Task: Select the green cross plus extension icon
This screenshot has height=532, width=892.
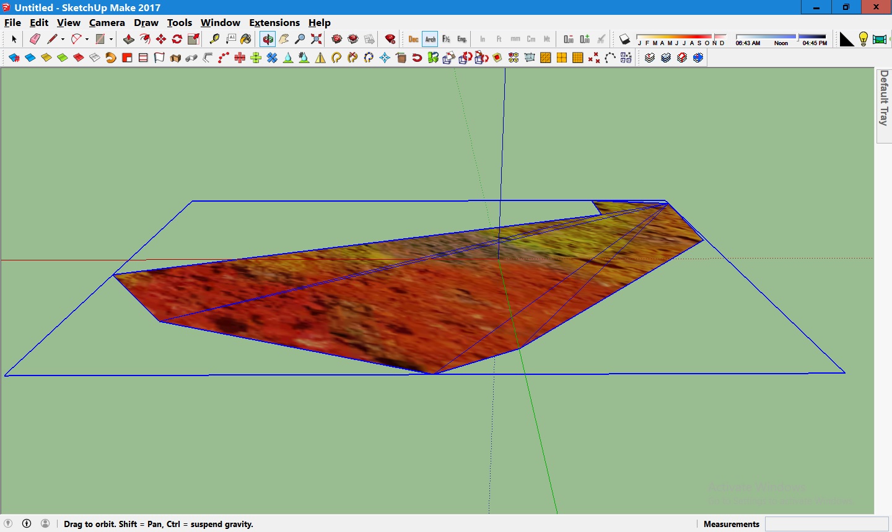Action: pos(256,58)
